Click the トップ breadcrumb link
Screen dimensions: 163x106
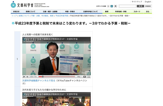[14, 16]
